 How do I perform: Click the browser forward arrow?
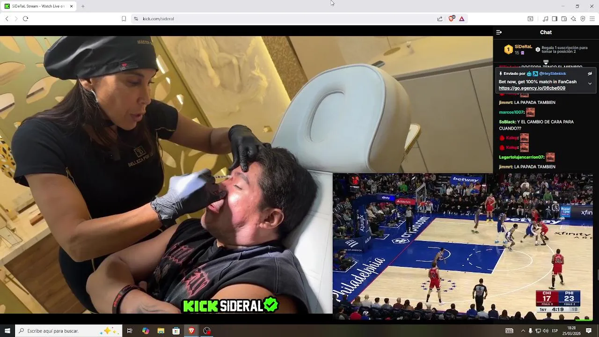pyautogui.click(x=16, y=19)
